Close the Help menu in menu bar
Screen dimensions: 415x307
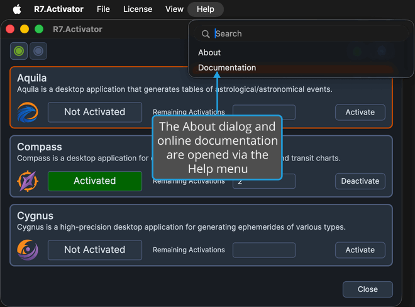(x=206, y=9)
